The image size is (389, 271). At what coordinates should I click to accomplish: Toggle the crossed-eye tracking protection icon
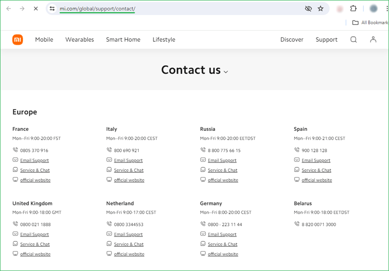tap(308, 9)
